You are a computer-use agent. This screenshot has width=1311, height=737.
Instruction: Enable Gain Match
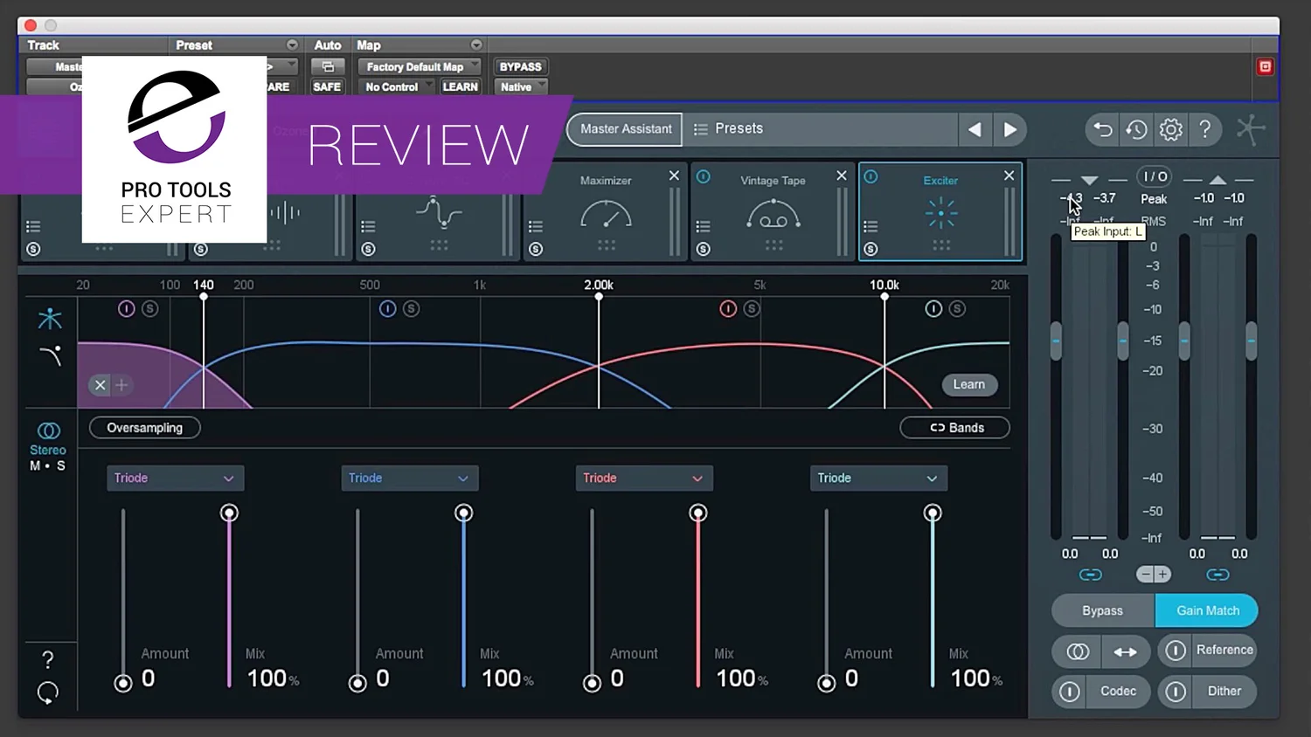click(x=1207, y=610)
